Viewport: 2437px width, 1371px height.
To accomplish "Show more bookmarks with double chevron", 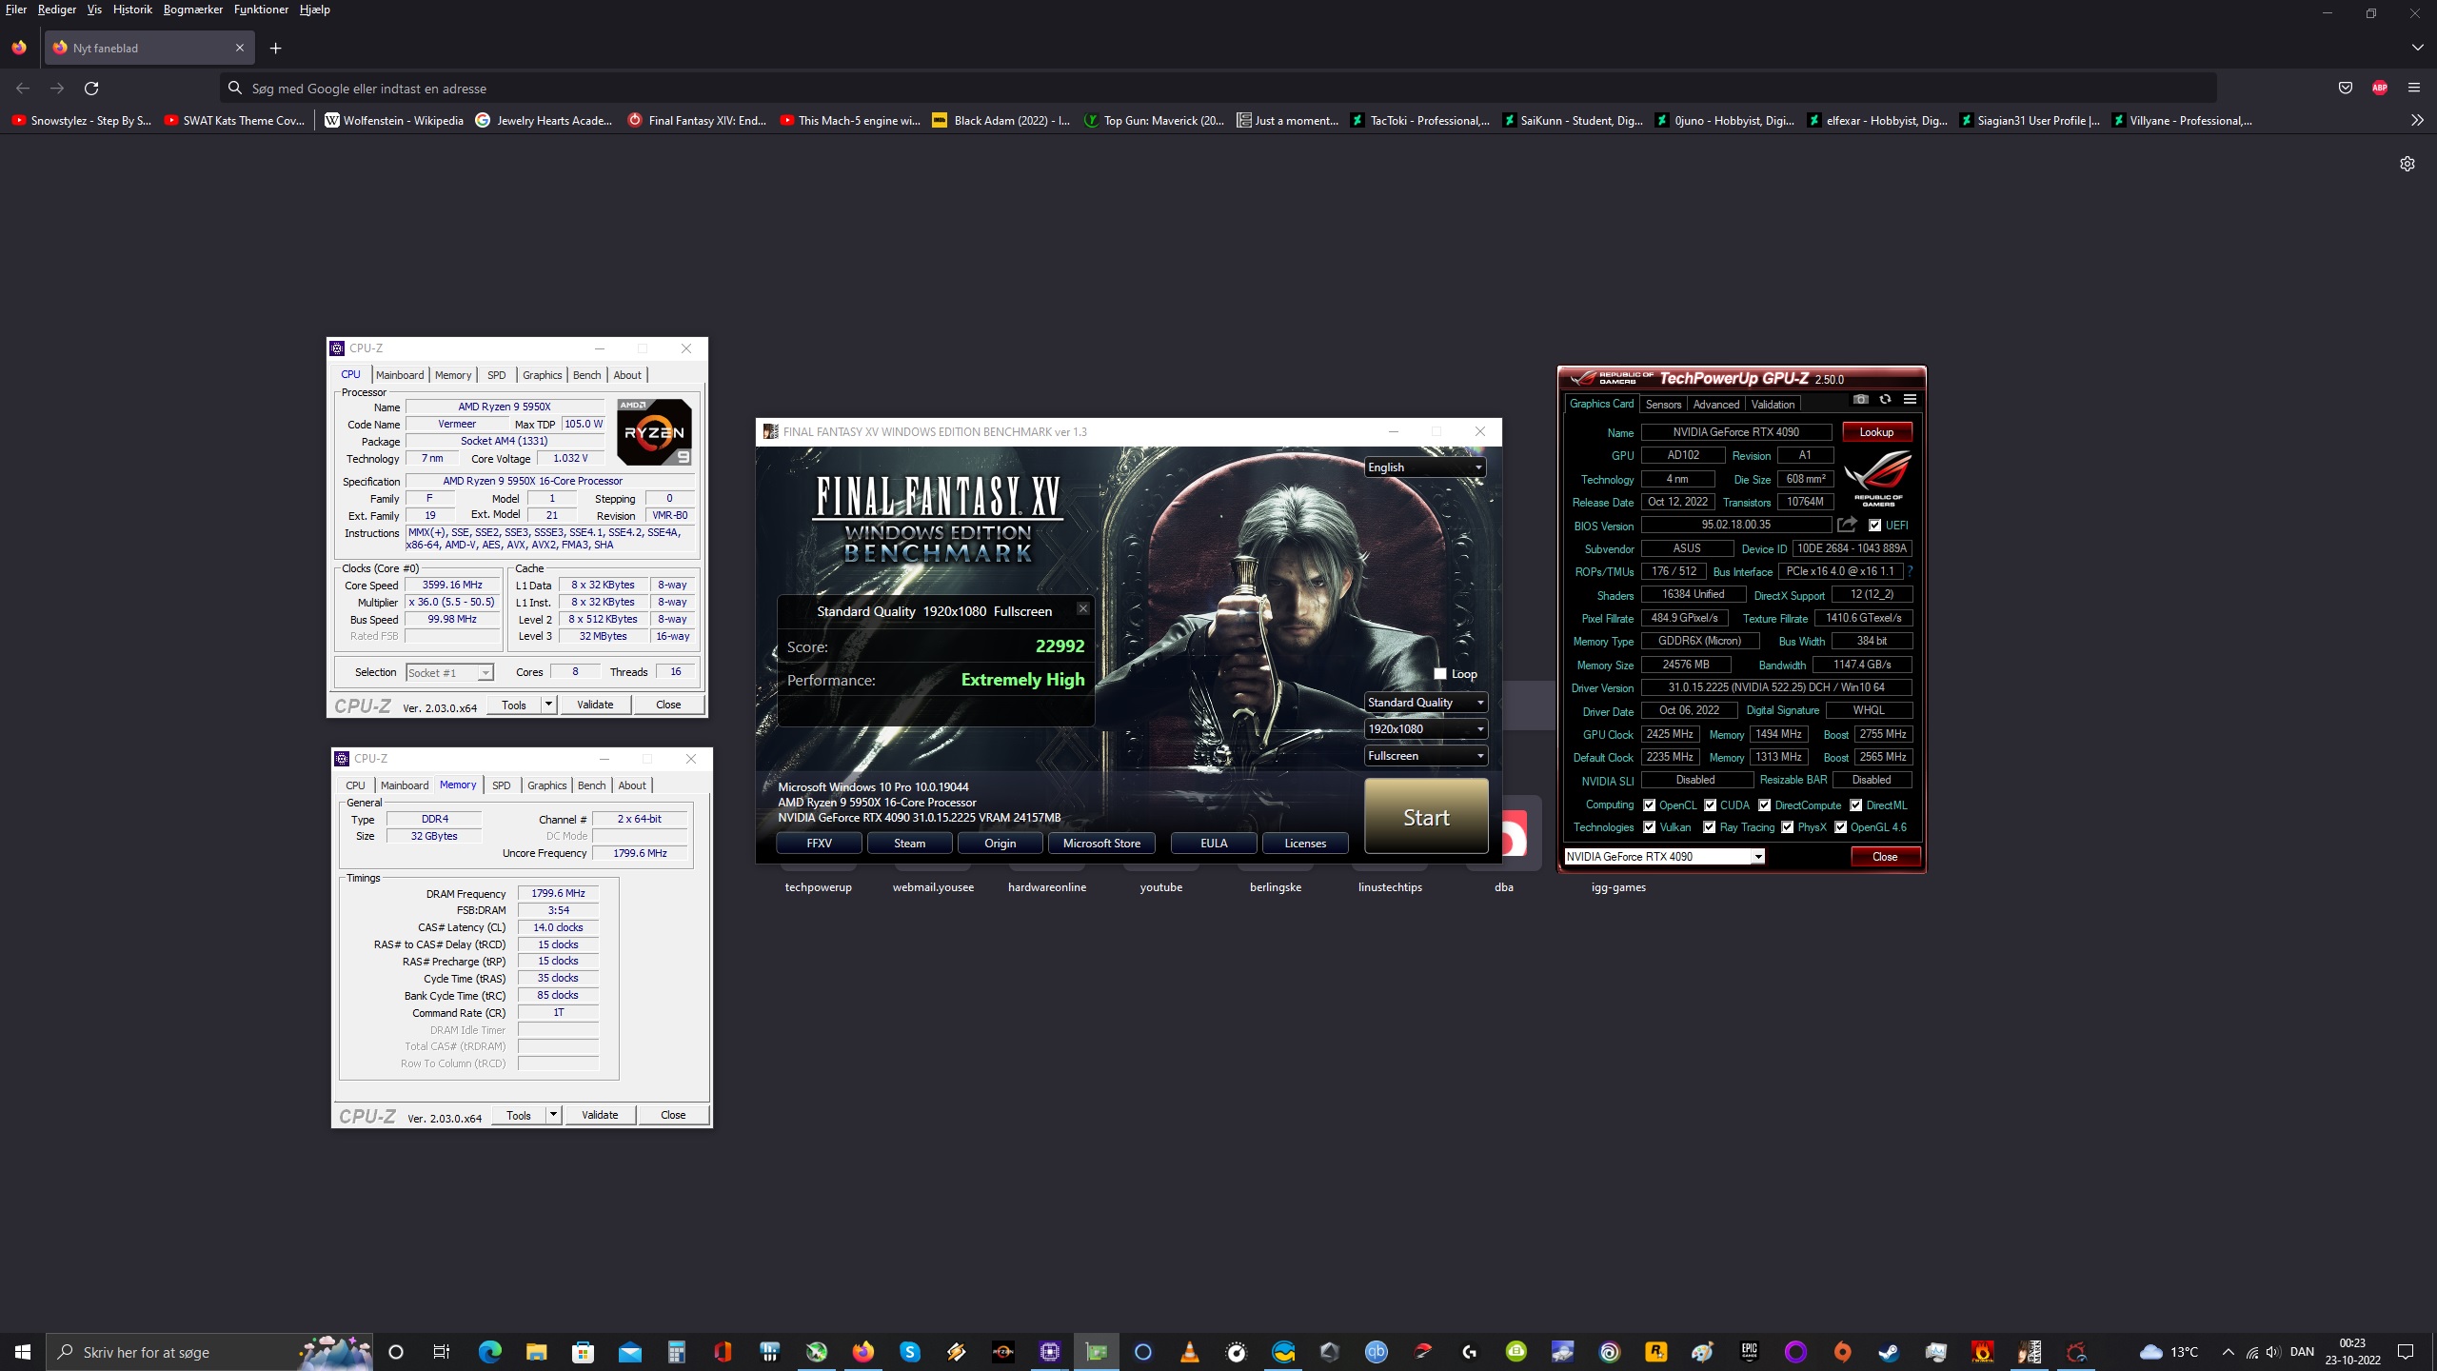I will point(2417,121).
